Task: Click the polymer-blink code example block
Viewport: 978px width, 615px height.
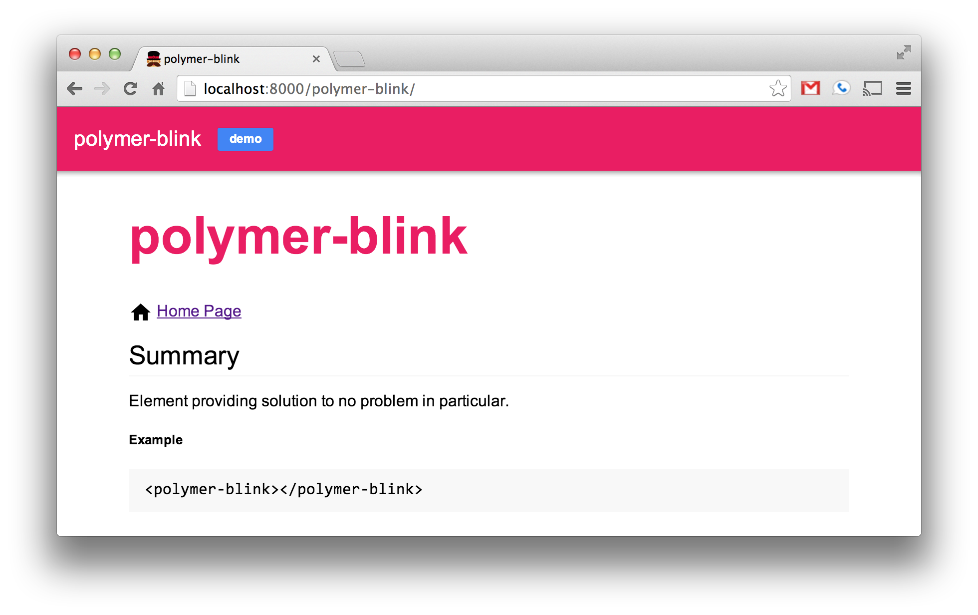Action: tap(489, 490)
